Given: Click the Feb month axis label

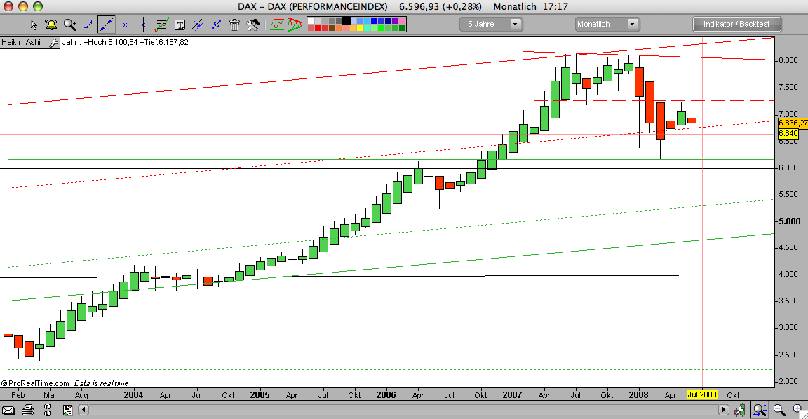Looking at the screenshot, I should [x=18, y=395].
